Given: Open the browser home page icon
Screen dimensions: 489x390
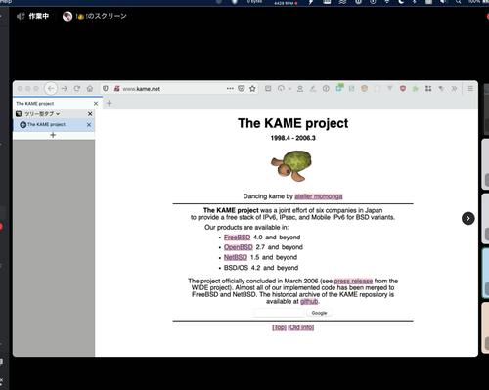Looking at the screenshot, I should coord(90,88).
